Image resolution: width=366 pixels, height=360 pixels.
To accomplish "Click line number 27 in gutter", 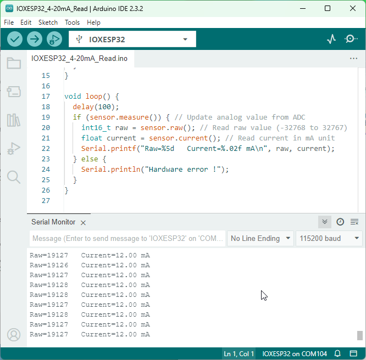I will pos(46,200).
